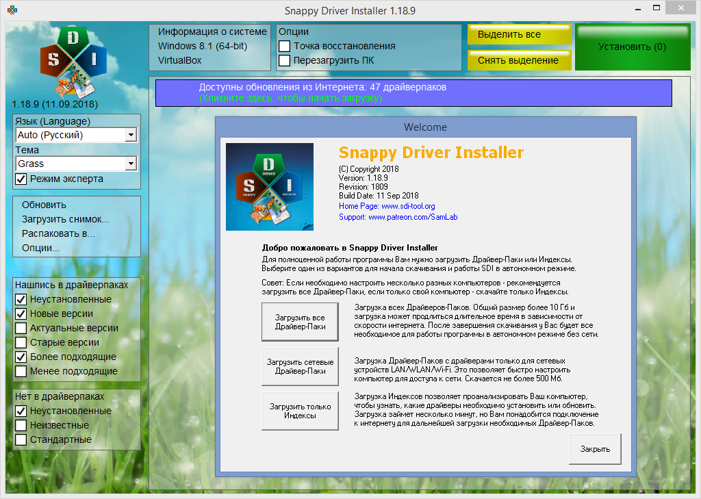The image size is (701, 499).
Task: Uncheck Неустановленные under Нашлись в драйверпаках
Action: coord(21,299)
